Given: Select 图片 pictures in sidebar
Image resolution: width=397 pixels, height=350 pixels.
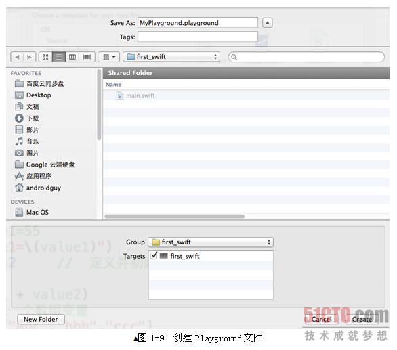Looking at the screenshot, I should (x=27, y=153).
